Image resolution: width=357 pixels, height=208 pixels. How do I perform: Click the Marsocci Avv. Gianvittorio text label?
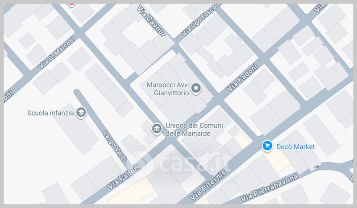(168, 89)
